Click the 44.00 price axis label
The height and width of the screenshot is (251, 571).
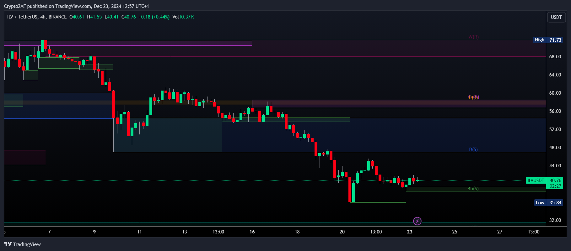pyautogui.click(x=555, y=166)
